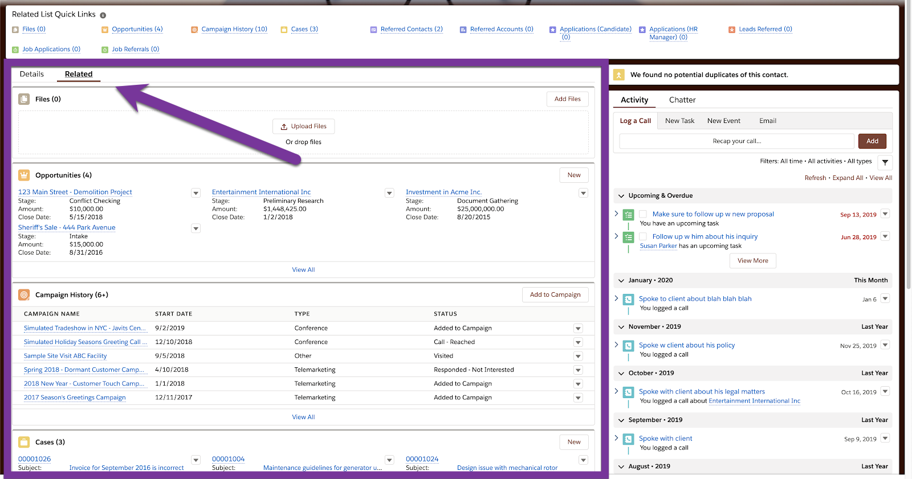Open the Susan Parker link
This screenshot has height=479, width=912.
(658, 246)
